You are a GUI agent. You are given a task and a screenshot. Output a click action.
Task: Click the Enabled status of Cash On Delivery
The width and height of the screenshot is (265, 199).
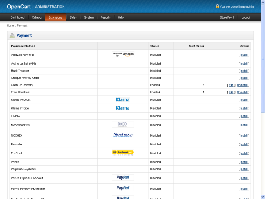(x=155, y=85)
